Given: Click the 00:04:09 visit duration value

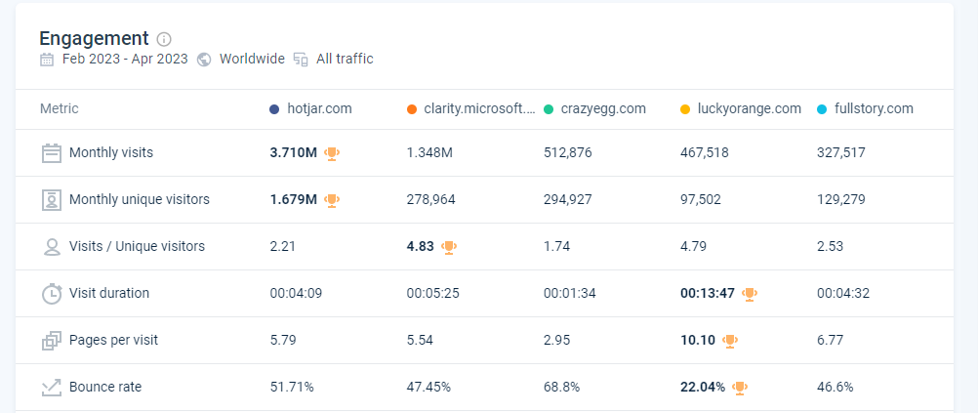Looking at the screenshot, I should (297, 293).
